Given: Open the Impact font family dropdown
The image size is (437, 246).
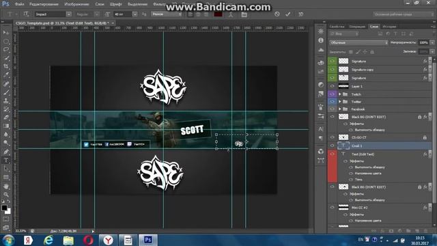Looking at the screenshot, I should tap(68, 14).
